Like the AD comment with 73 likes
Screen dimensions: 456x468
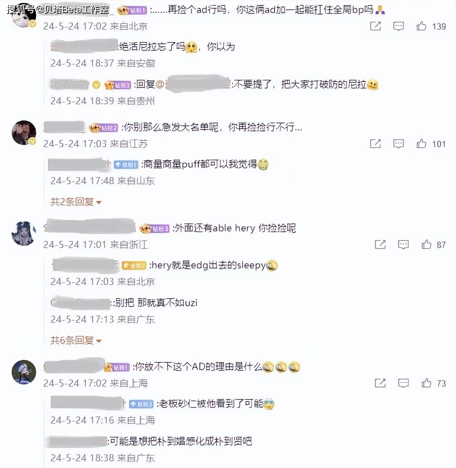tap(426, 383)
